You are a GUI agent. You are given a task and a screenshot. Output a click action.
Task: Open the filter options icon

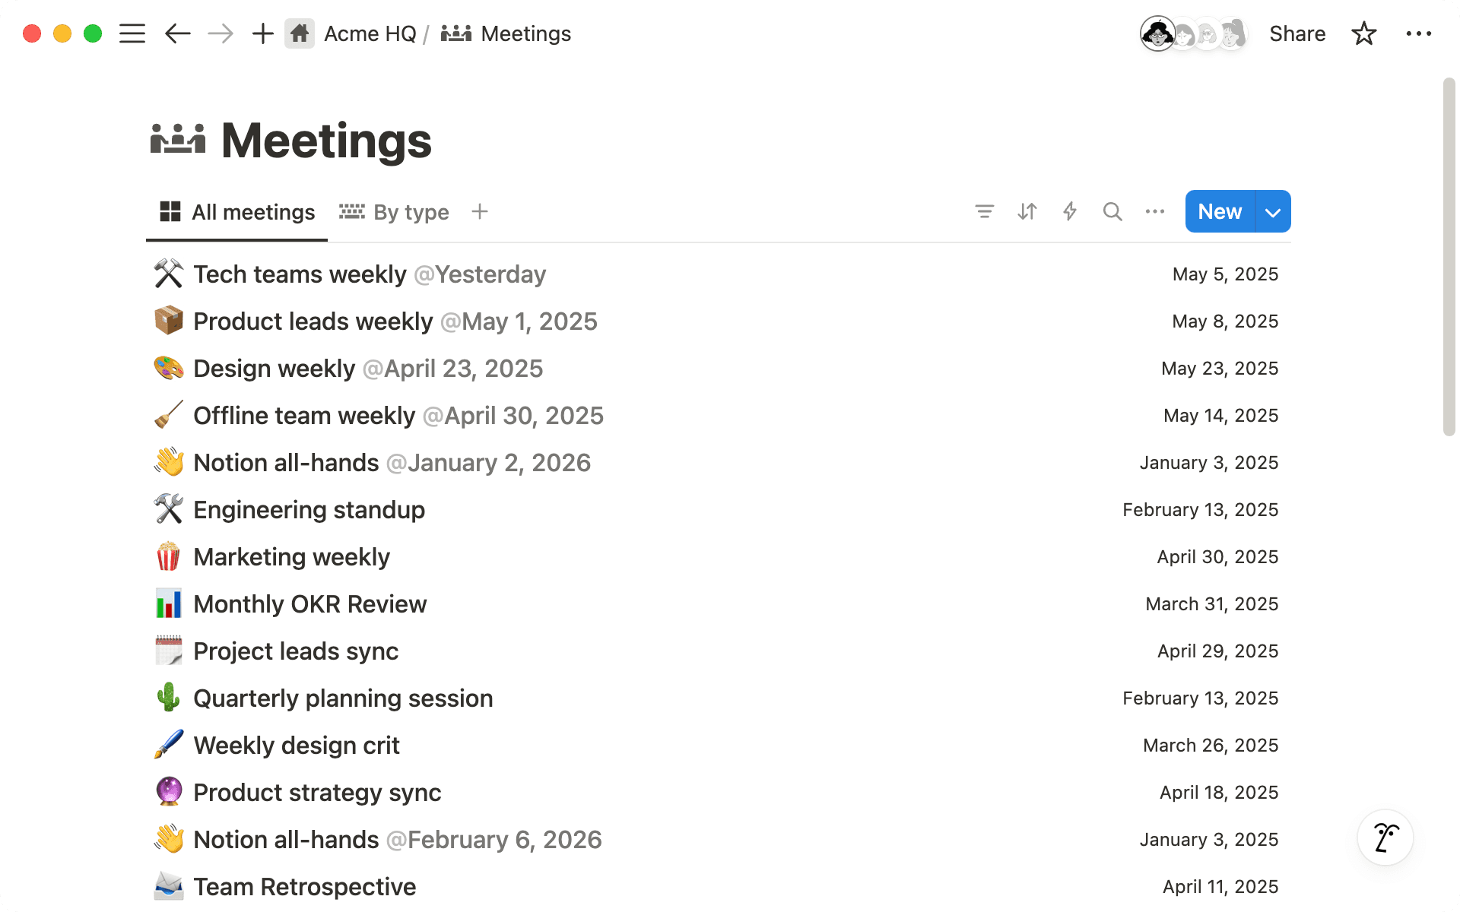coord(984,211)
